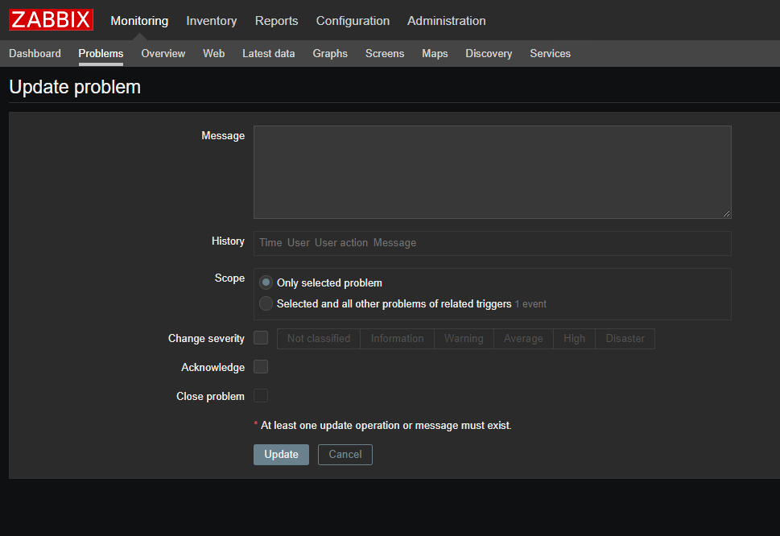Go to Administration section

(446, 21)
